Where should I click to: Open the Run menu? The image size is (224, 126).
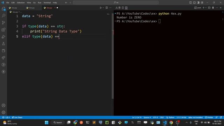coord(40,2)
